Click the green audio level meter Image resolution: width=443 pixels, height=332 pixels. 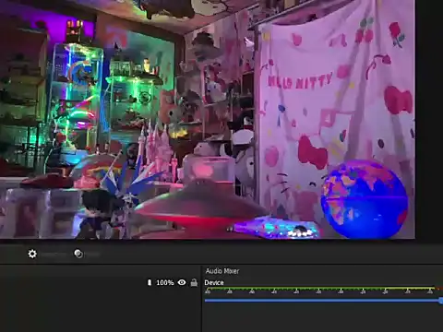click(320, 289)
